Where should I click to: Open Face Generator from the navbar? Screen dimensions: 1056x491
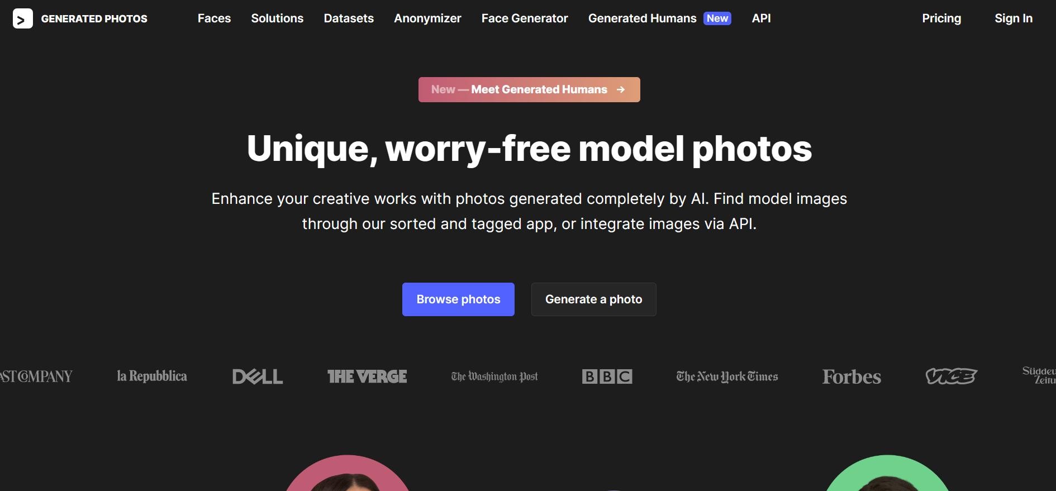pos(525,18)
